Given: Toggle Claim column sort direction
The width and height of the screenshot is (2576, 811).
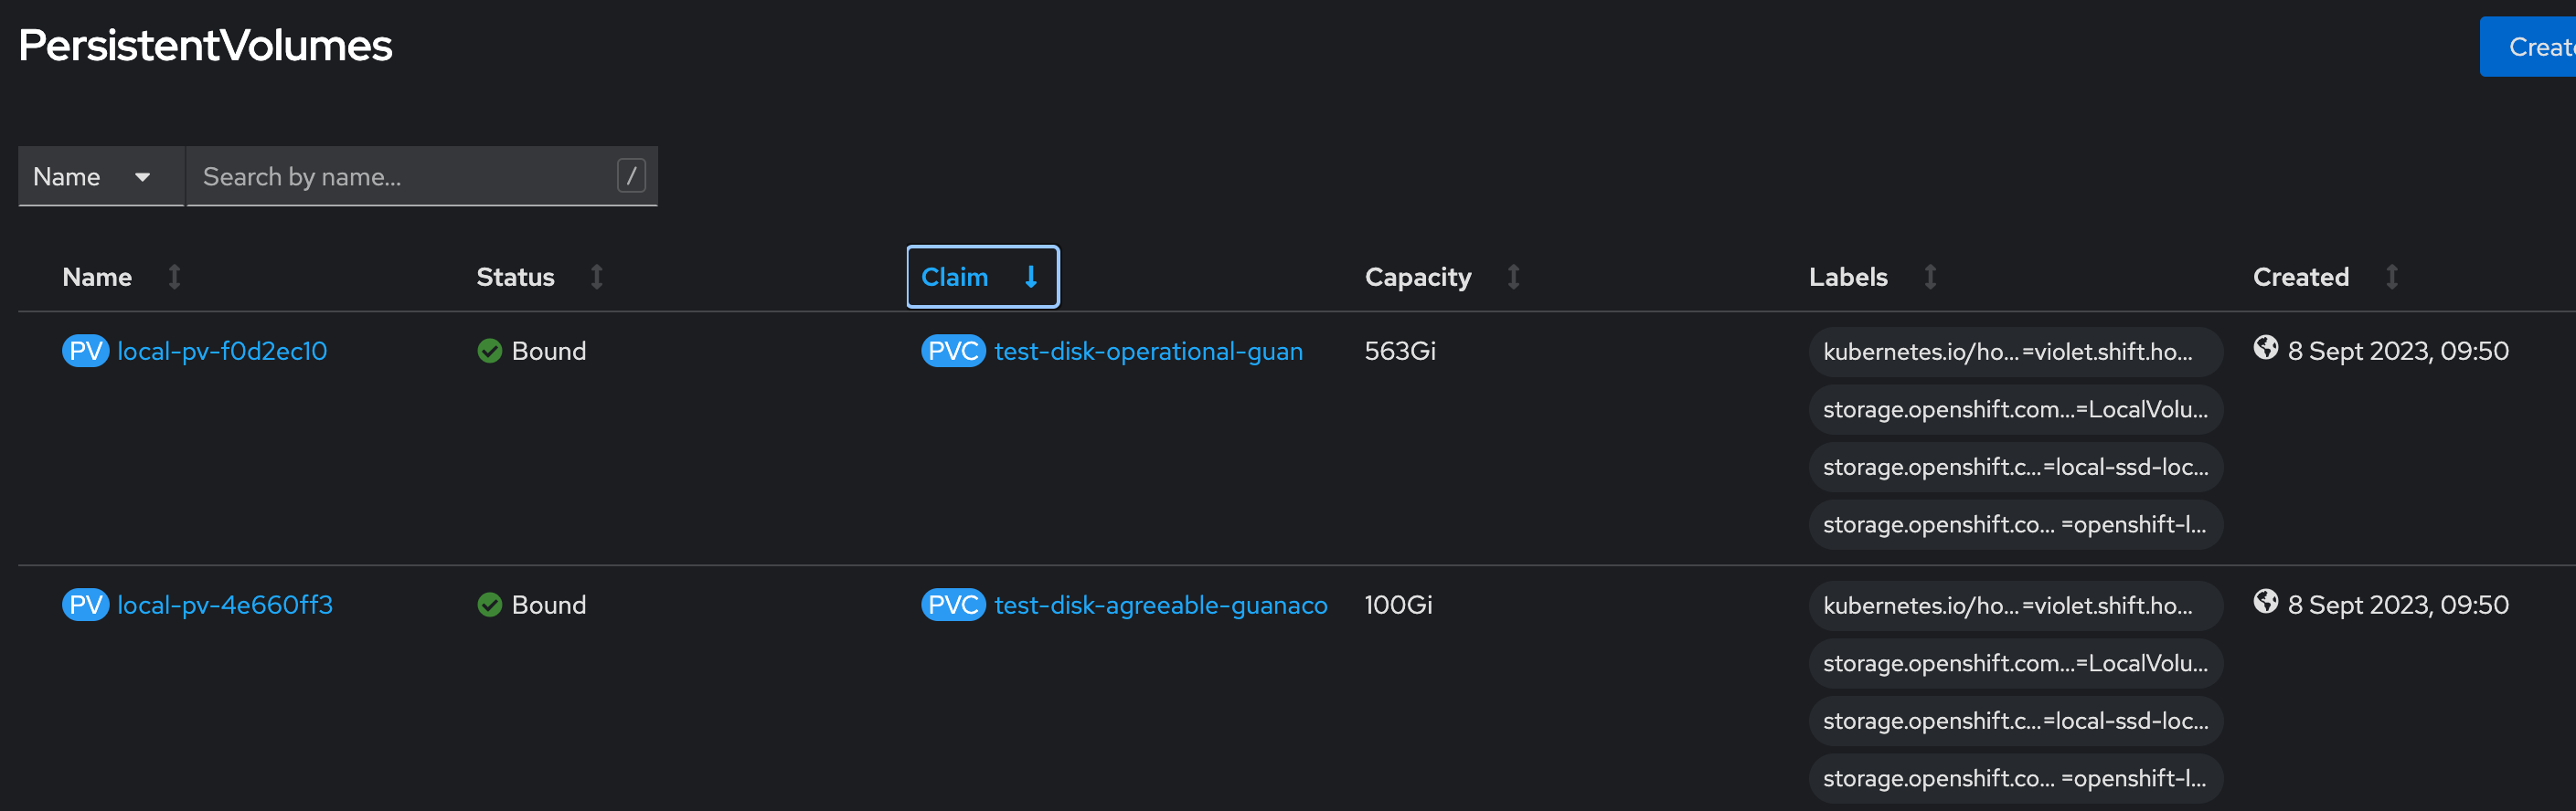Looking at the screenshot, I should [x=981, y=278].
